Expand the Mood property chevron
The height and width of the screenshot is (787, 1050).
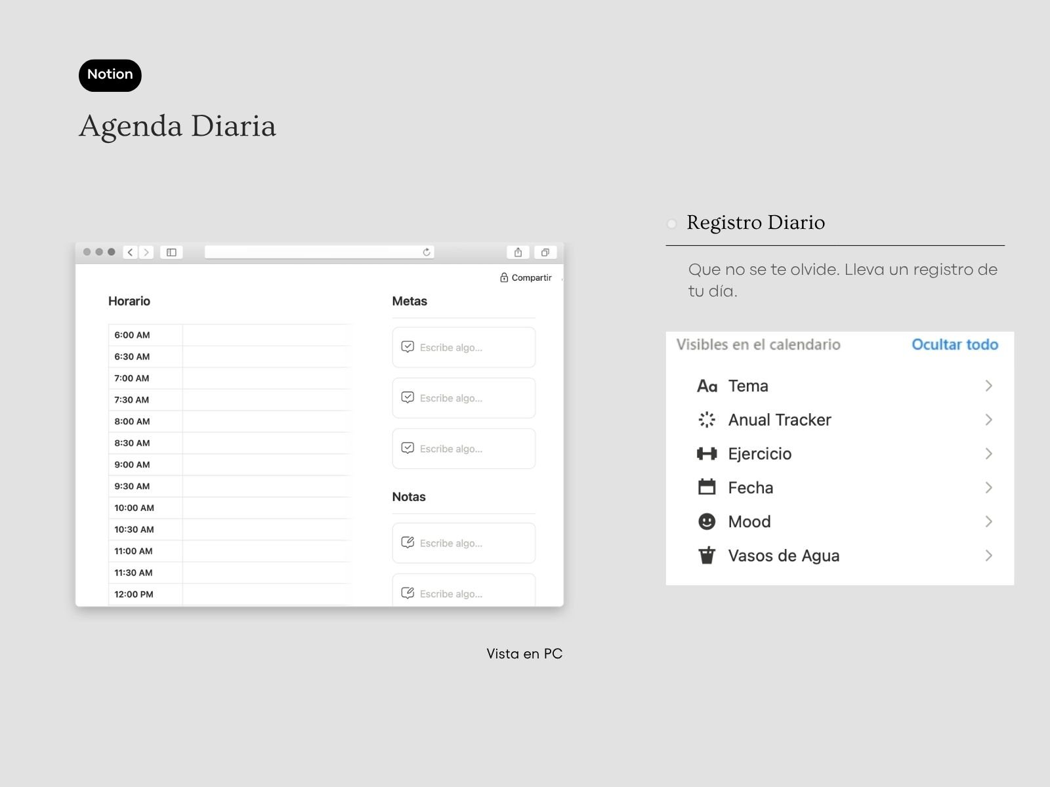(989, 521)
